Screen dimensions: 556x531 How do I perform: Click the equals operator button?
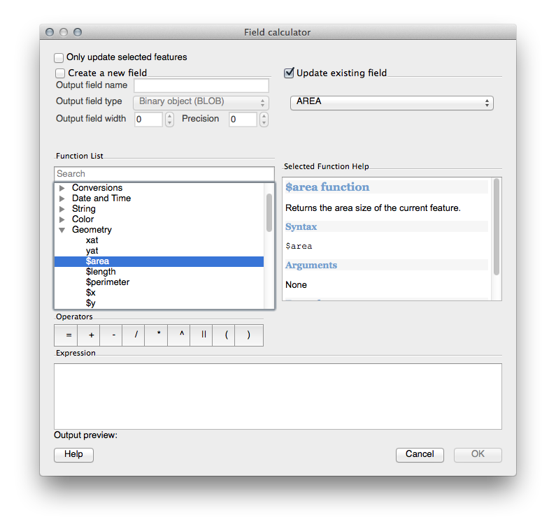[x=69, y=335]
